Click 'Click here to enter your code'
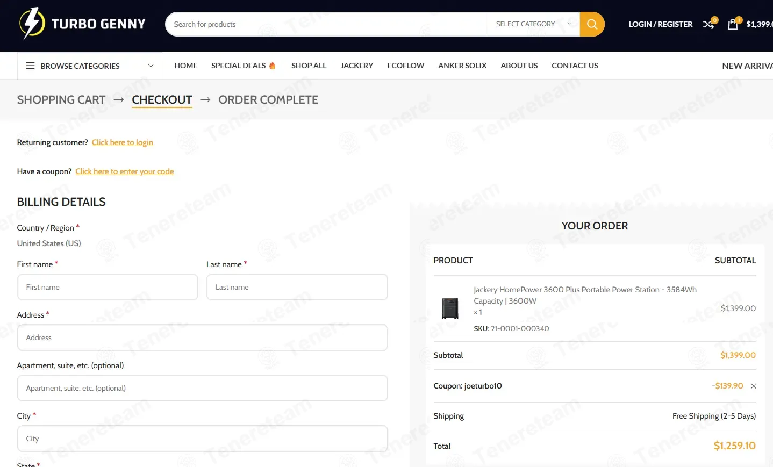773x467 pixels. click(x=125, y=171)
